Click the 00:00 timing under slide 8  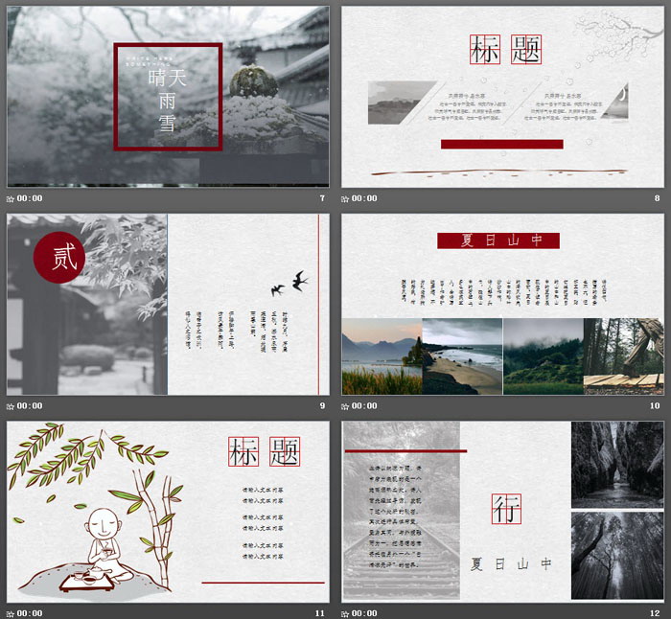pyautogui.click(x=365, y=198)
